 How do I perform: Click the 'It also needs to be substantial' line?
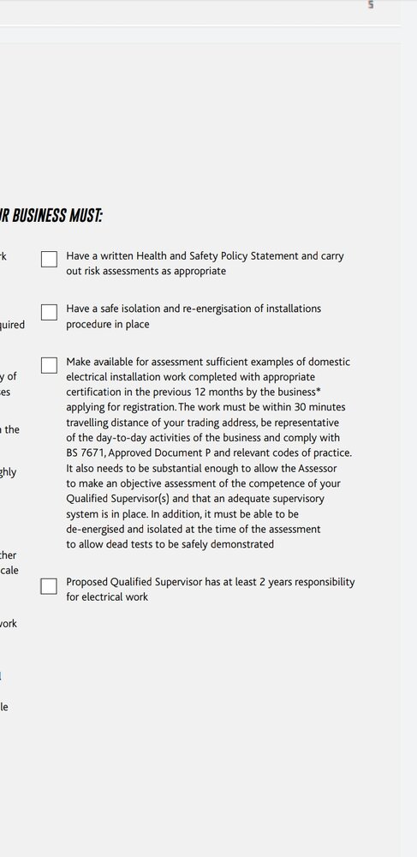coord(201,469)
